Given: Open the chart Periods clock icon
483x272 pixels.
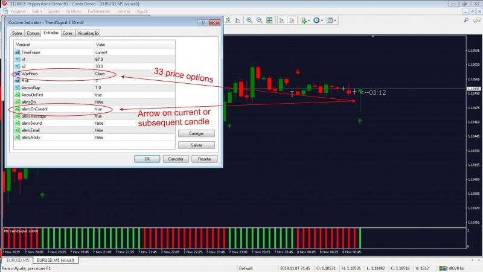Looking at the screenshot, I should [x=316, y=21].
